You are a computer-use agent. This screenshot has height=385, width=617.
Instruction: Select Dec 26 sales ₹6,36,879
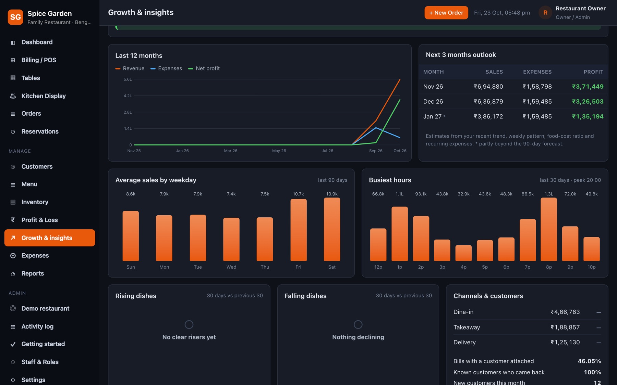[x=488, y=102]
